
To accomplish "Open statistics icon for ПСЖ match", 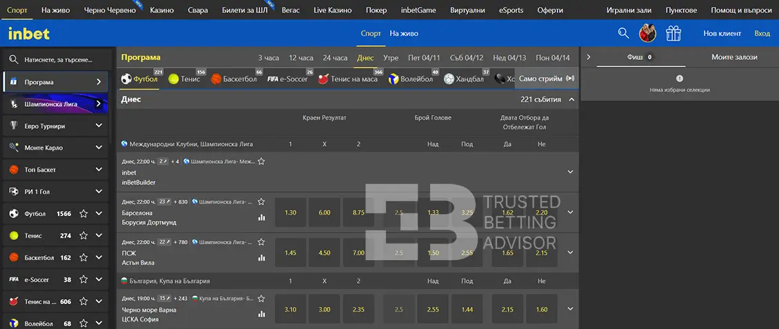I will click(261, 257).
